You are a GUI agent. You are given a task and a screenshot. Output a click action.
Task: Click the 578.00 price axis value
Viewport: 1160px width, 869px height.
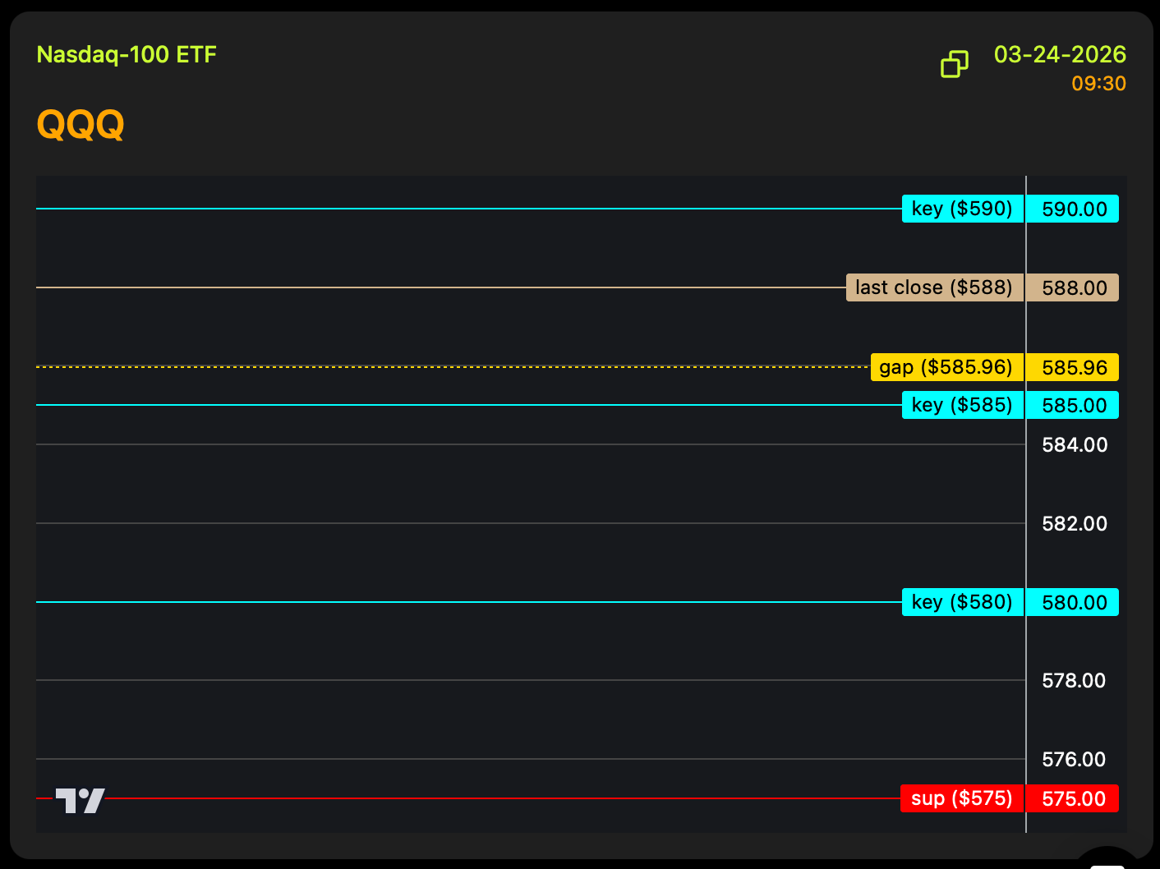coord(1073,681)
